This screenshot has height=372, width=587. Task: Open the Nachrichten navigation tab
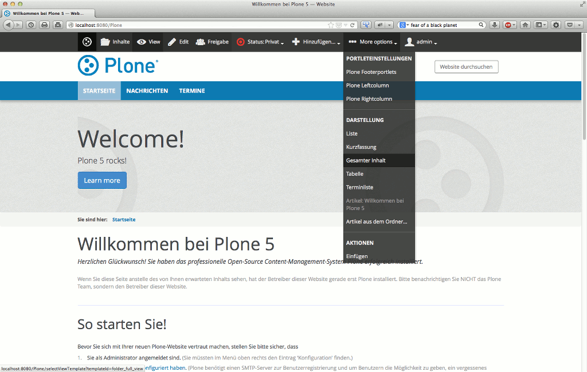coord(147,90)
